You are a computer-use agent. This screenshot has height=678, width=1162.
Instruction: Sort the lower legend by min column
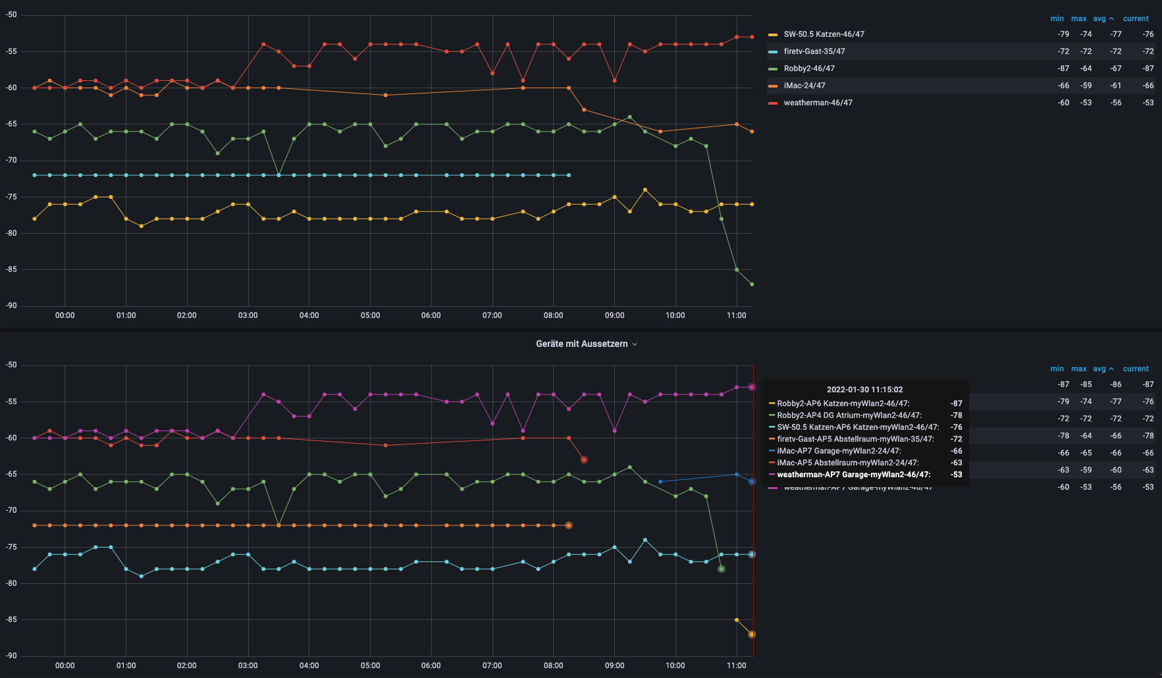click(x=1057, y=369)
